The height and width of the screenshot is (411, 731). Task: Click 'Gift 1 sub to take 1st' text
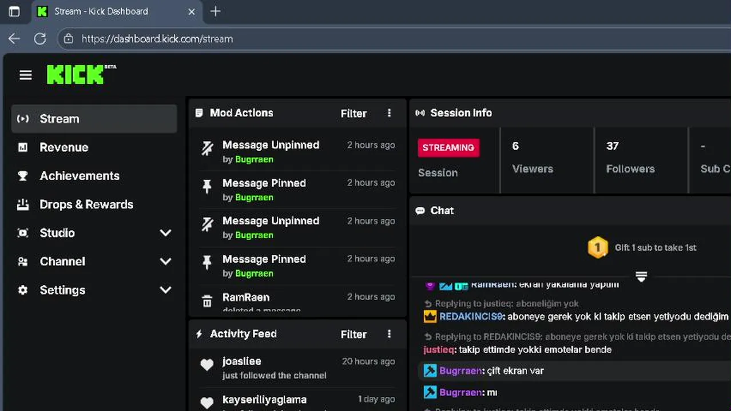pyautogui.click(x=655, y=248)
